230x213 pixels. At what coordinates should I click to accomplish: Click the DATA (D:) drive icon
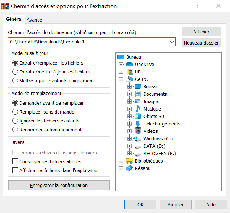pos(138,147)
